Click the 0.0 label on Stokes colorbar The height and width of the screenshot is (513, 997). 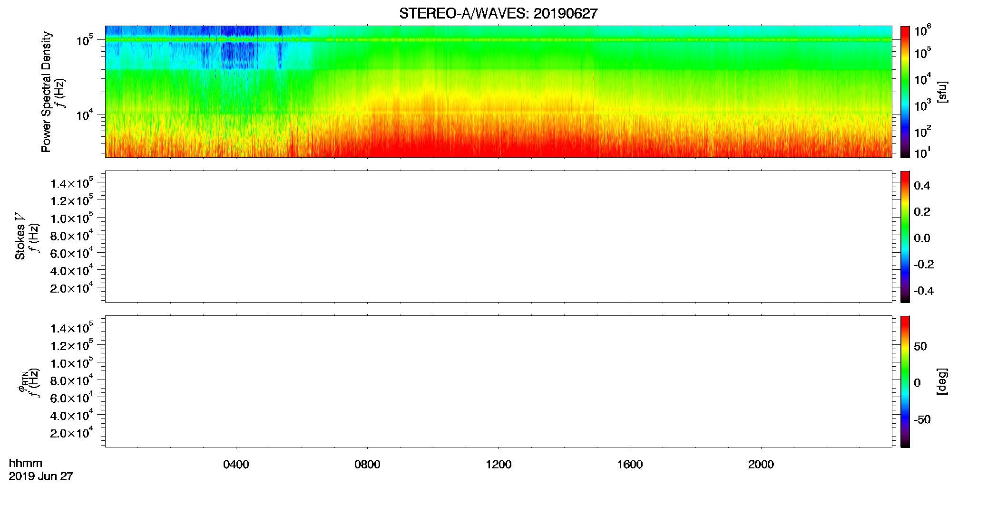(x=922, y=238)
